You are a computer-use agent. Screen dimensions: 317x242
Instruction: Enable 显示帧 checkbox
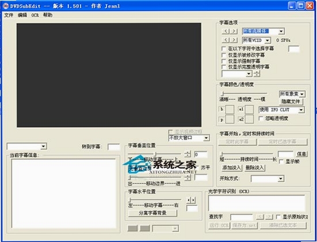pyautogui.click(x=281, y=162)
